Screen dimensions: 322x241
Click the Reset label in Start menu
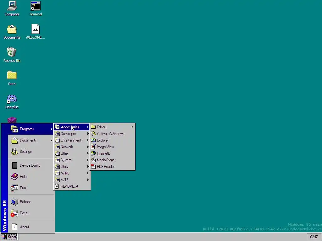coord(24,213)
